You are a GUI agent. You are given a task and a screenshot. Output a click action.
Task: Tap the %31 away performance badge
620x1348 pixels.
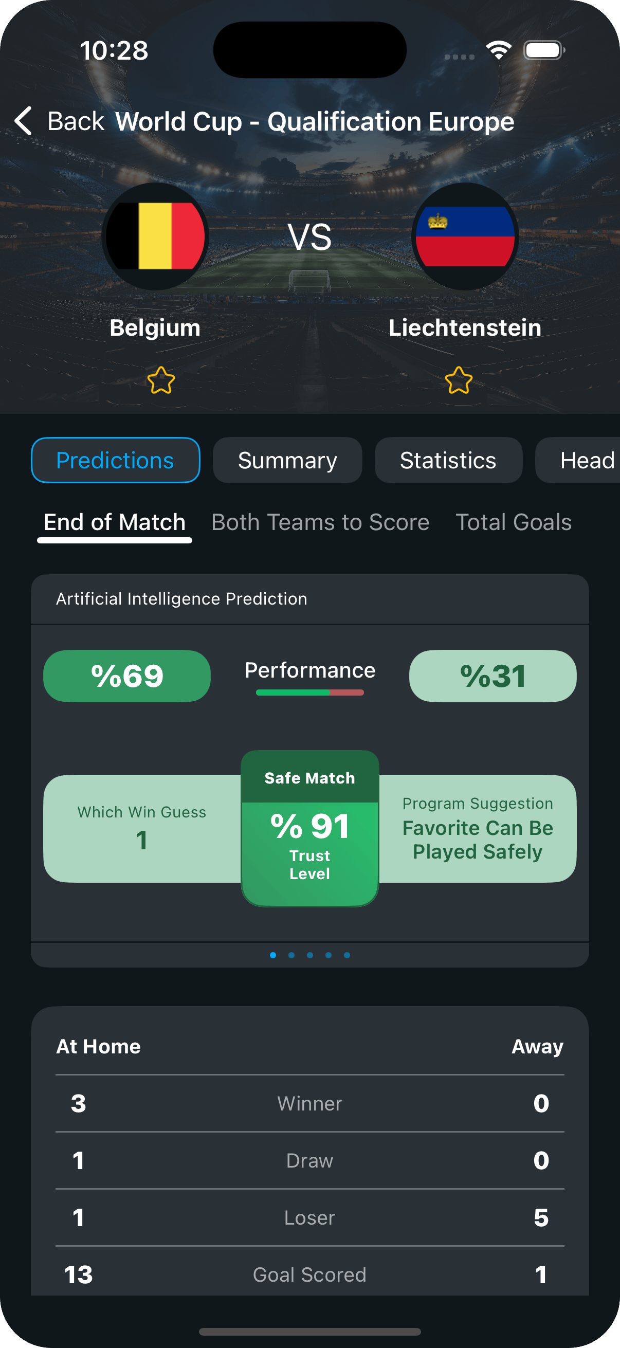(493, 676)
